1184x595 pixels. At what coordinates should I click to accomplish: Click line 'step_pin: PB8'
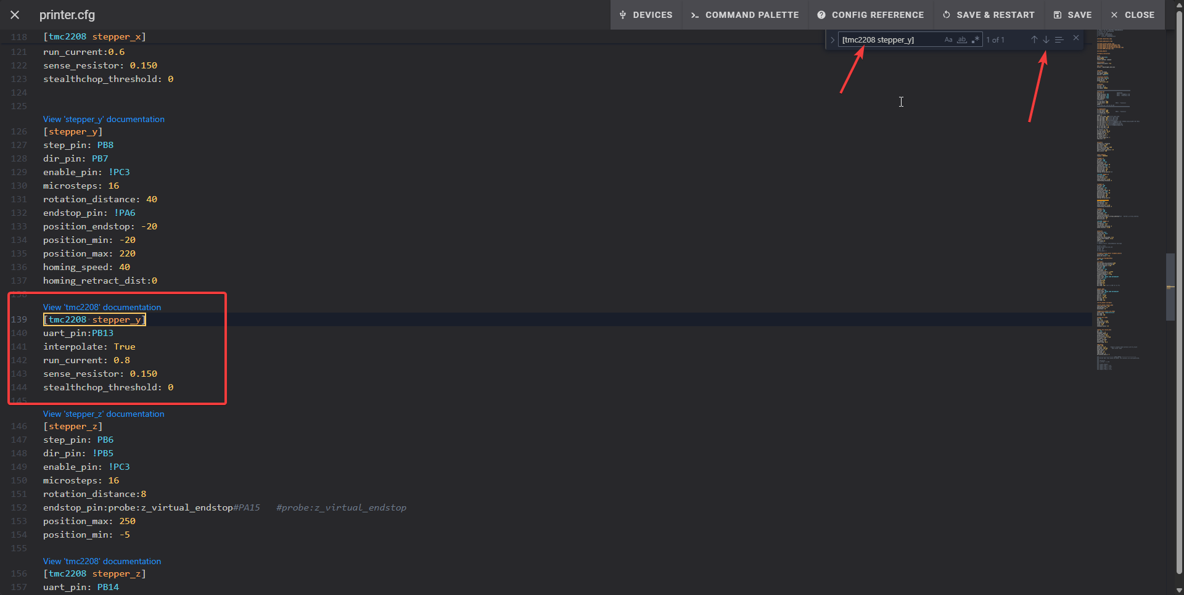pos(78,145)
